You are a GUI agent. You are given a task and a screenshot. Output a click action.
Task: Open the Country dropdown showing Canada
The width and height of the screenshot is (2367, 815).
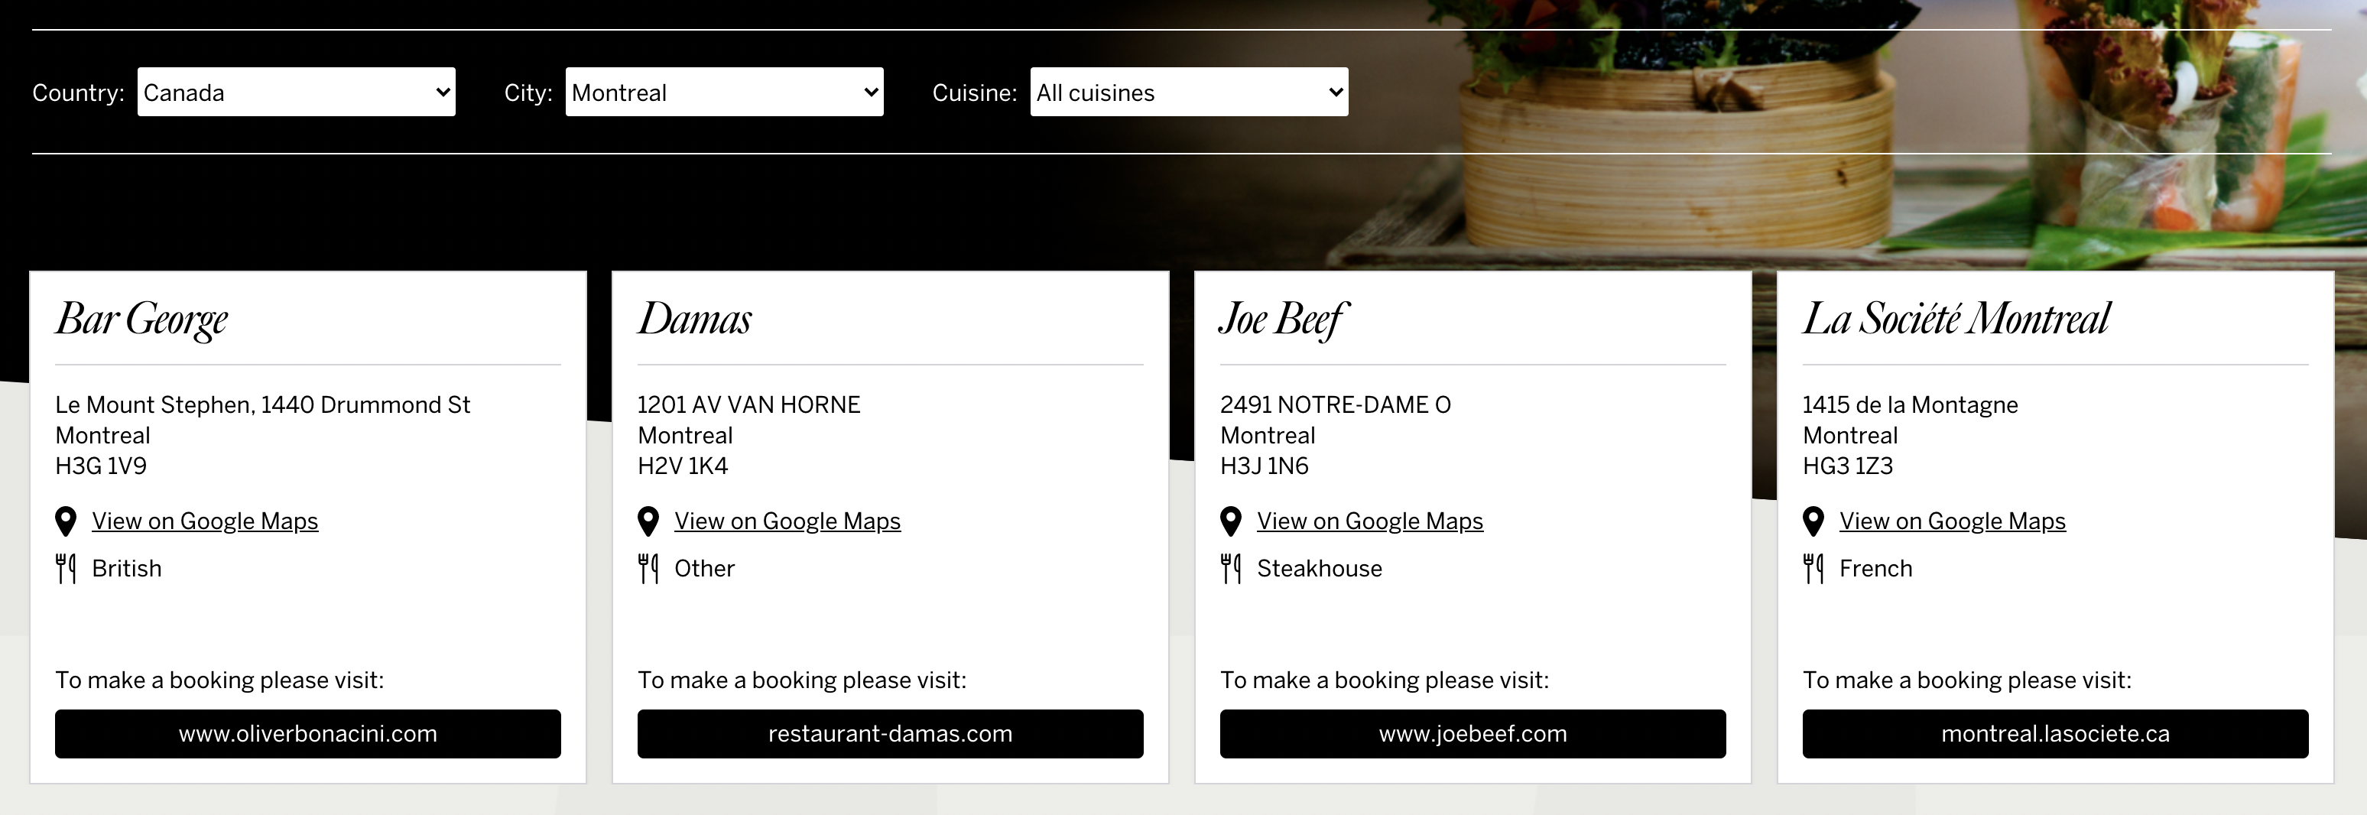296,92
